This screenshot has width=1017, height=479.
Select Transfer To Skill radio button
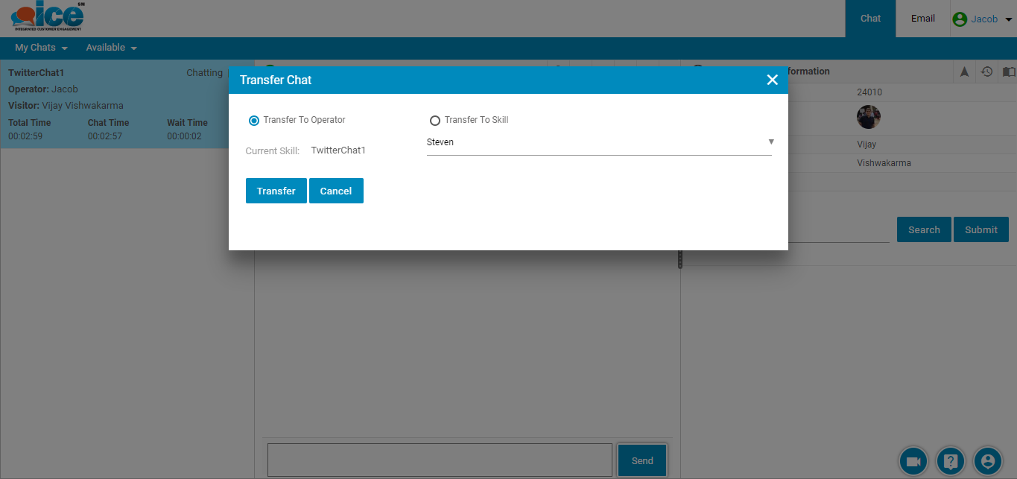[x=435, y=121]
